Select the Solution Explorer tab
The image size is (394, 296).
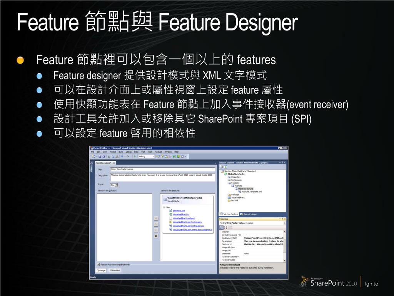(229, 214)
